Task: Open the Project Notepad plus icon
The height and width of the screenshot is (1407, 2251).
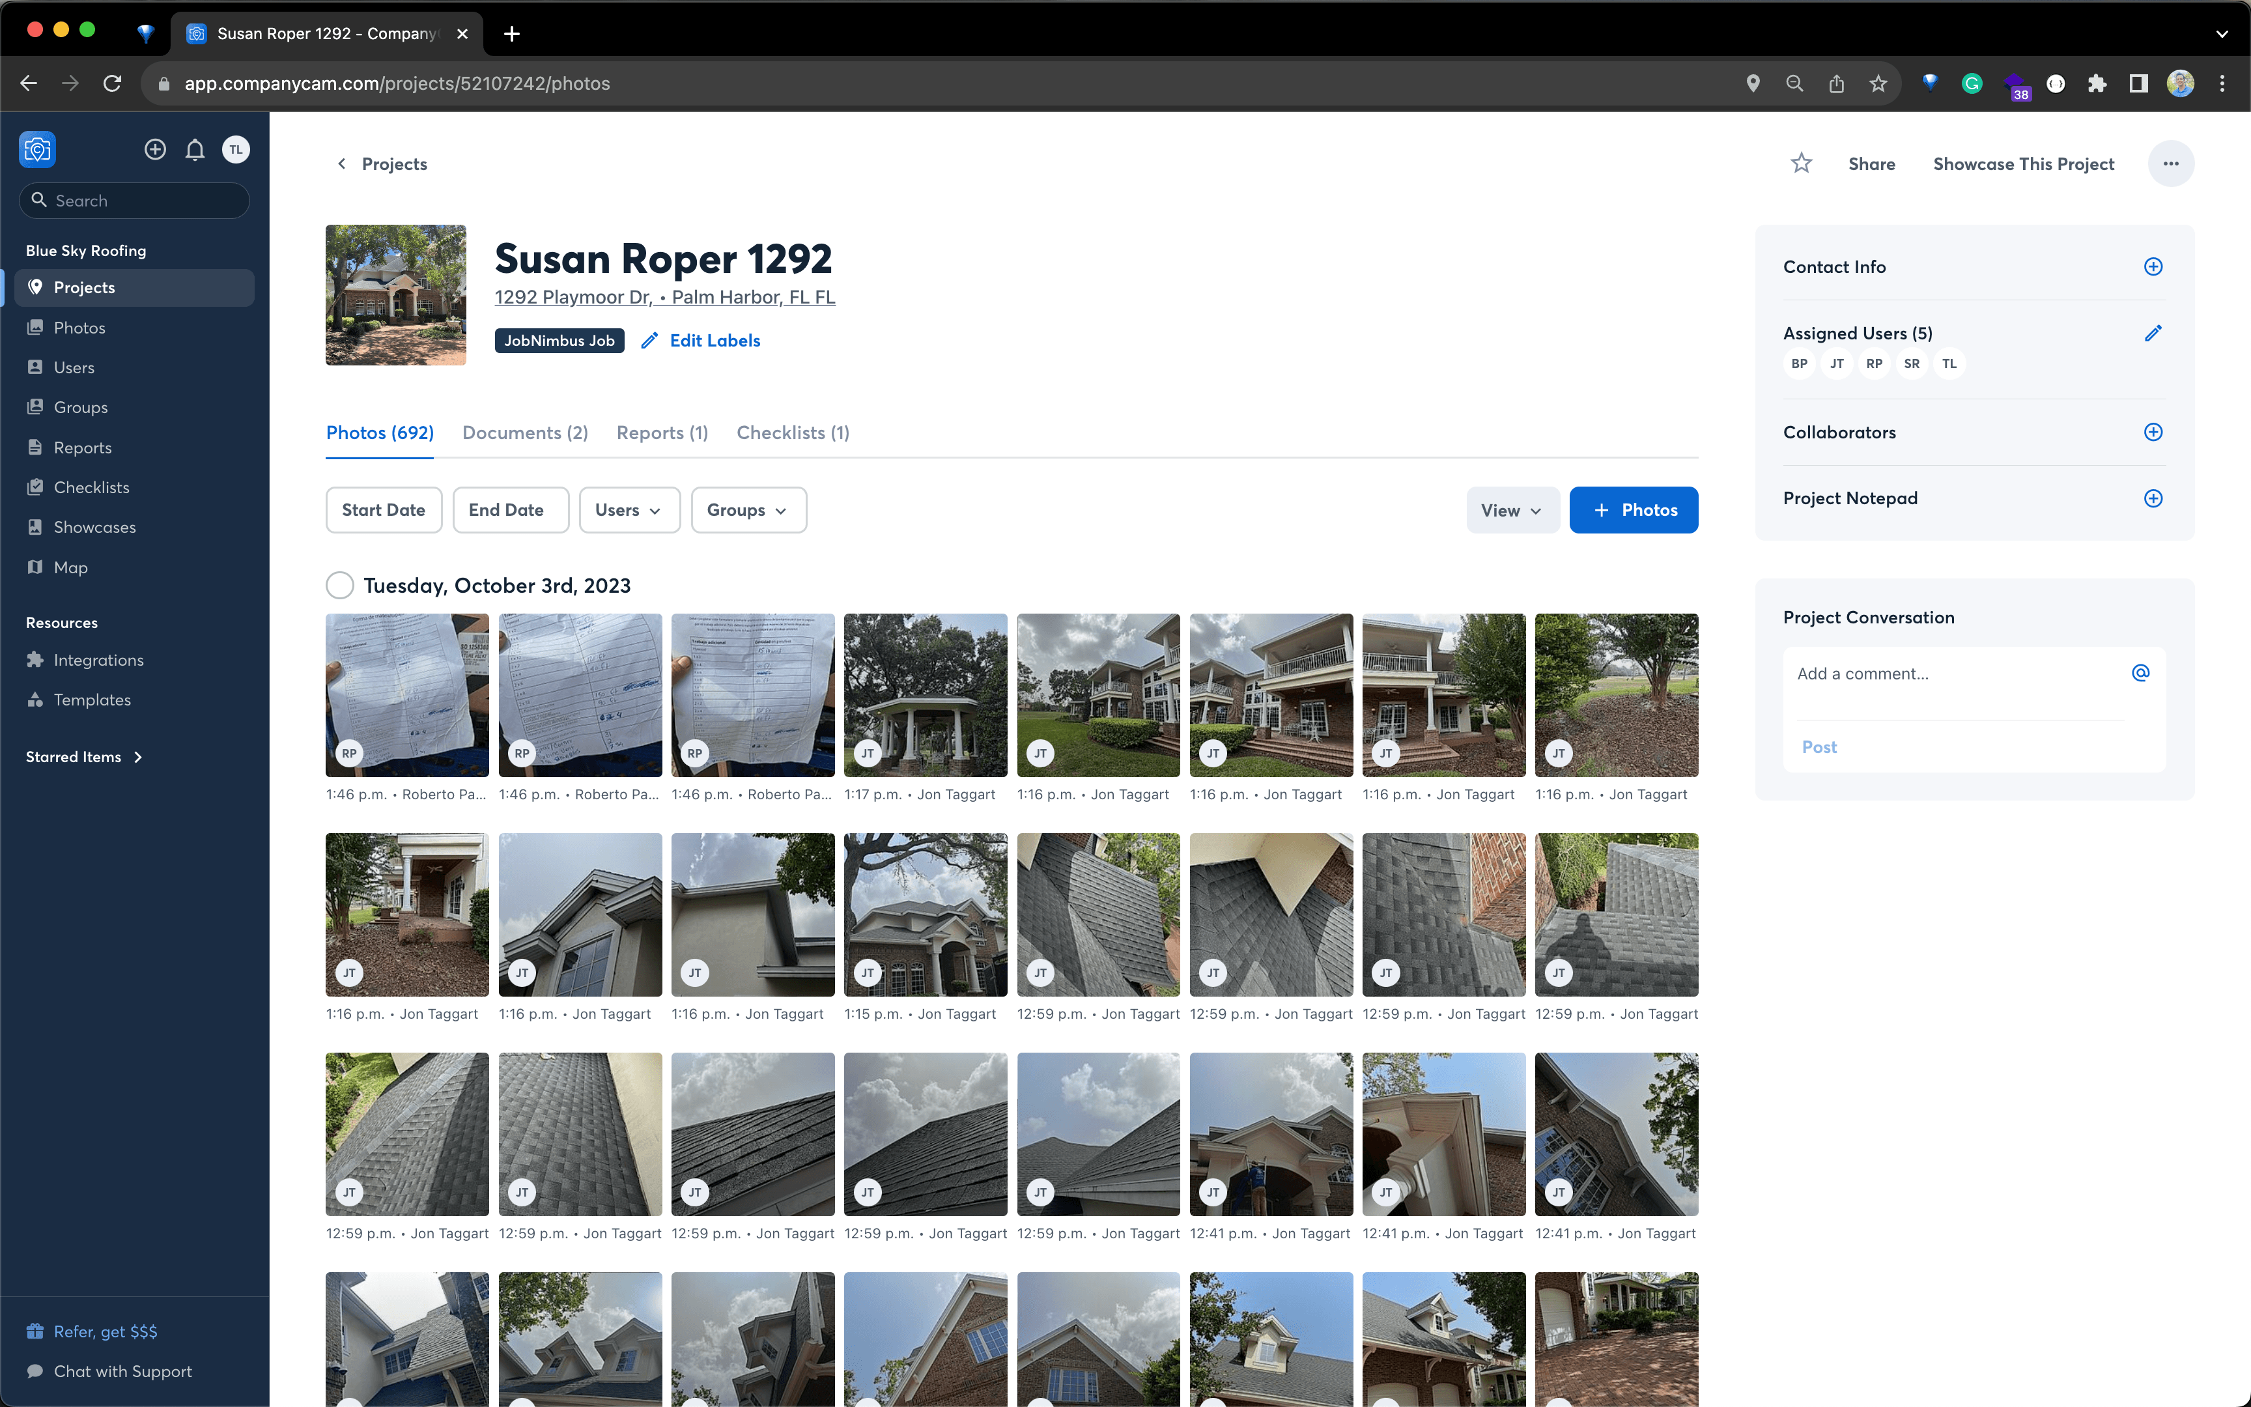Action: (x=2153, y=499)
